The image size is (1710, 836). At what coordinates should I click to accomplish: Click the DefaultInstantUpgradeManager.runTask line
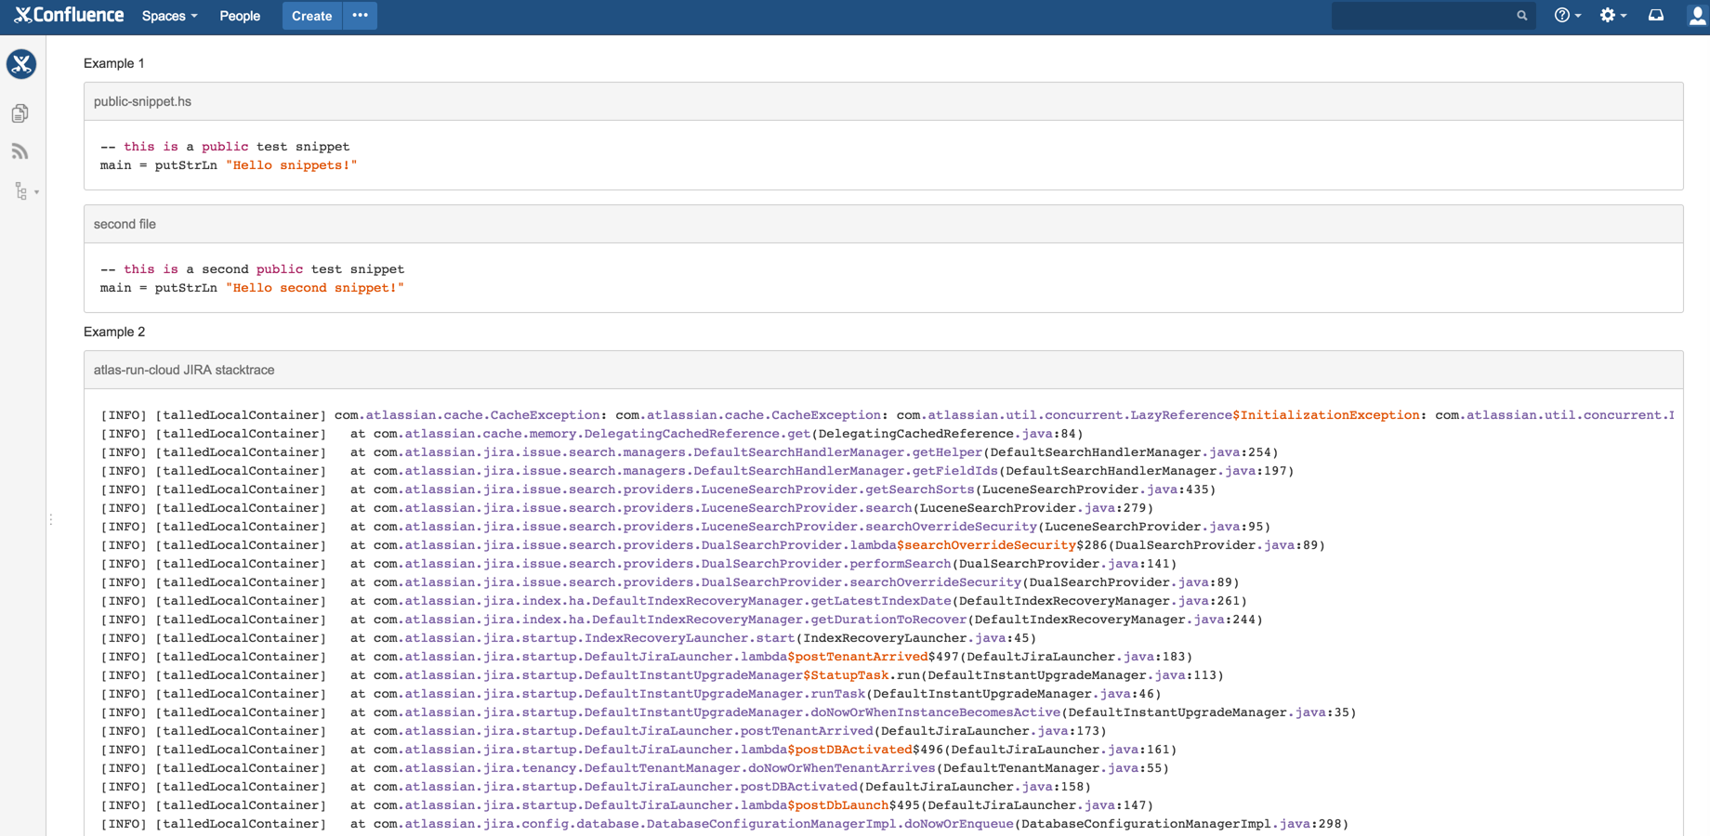pyautogui.click(x=631, y=694)
